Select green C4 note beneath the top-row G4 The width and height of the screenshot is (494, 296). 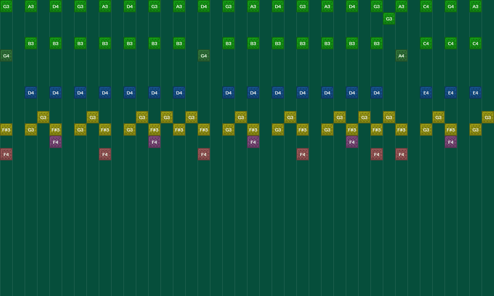click(451, 44)
